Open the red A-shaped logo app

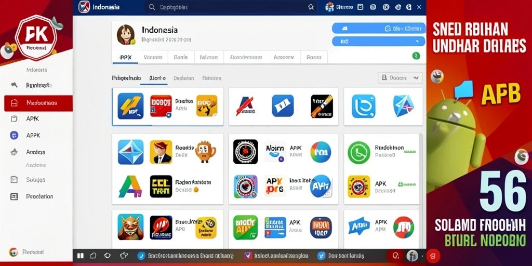point(246,106)
